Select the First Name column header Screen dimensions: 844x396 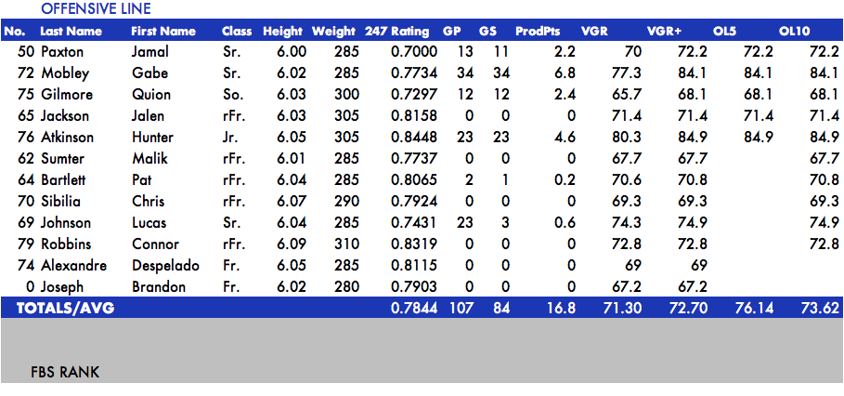(163, 32)
